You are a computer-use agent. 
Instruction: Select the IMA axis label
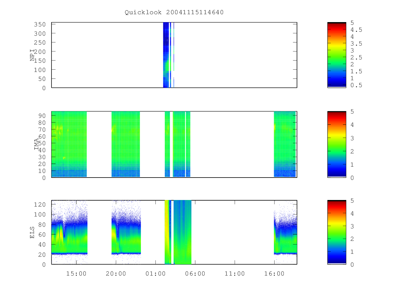tap(37, 144)
